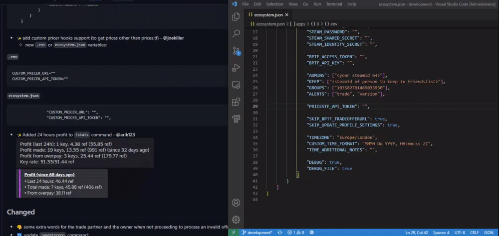
Task: Open the Remote Explorer view
Action: pyautogui.click(x=236, y=85)
